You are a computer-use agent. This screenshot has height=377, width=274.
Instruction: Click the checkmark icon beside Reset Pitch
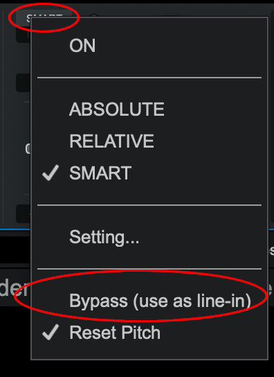pos(51,332)
